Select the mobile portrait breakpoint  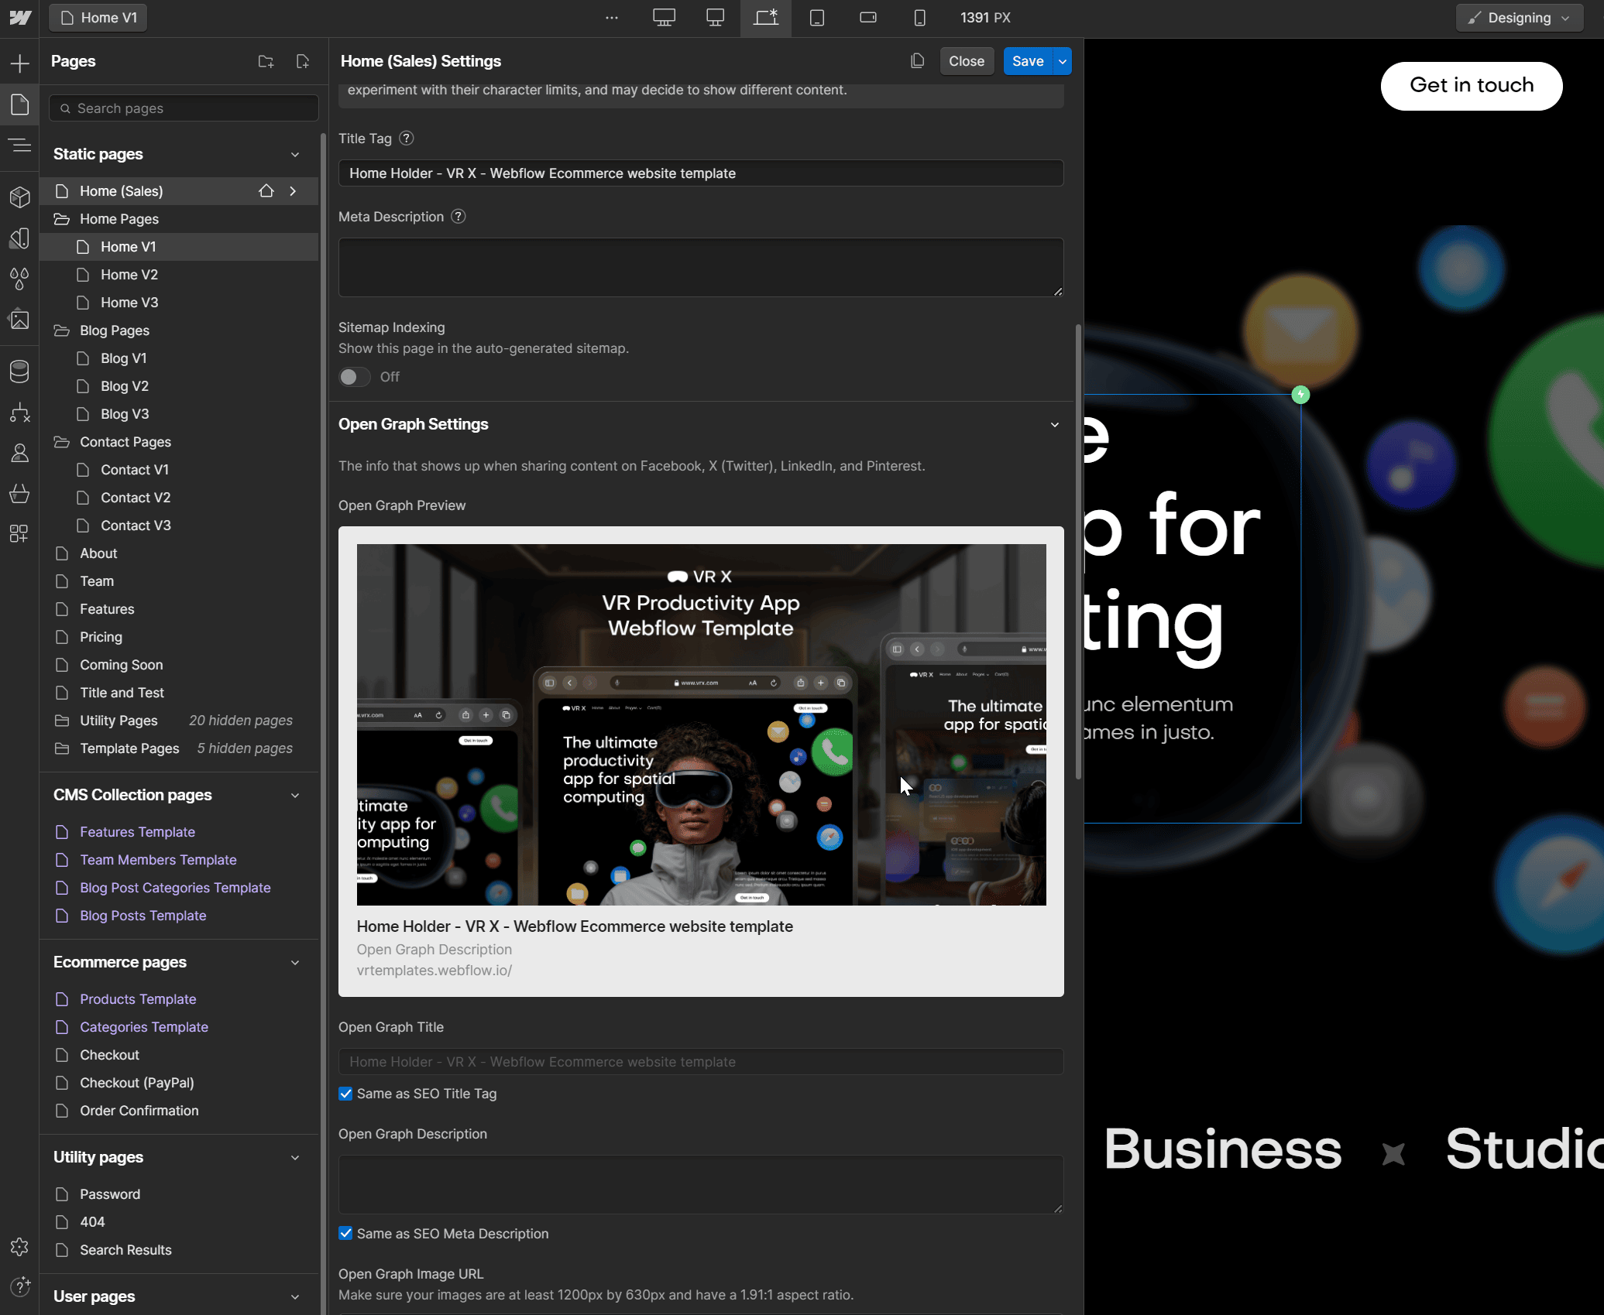[919, 18]
